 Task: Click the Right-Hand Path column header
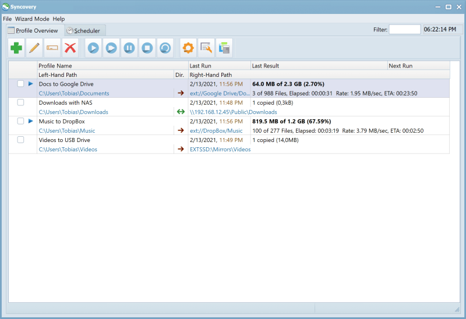[319, 75]
